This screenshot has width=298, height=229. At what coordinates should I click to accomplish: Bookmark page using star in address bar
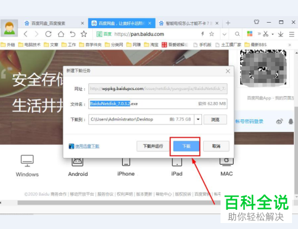coord(212,34)
